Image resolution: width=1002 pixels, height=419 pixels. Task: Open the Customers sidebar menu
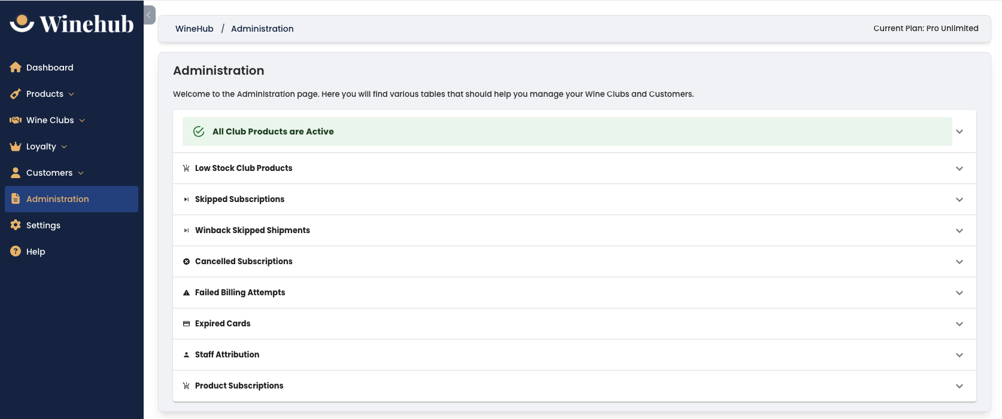pyautogui.click(x=49, y=173)
